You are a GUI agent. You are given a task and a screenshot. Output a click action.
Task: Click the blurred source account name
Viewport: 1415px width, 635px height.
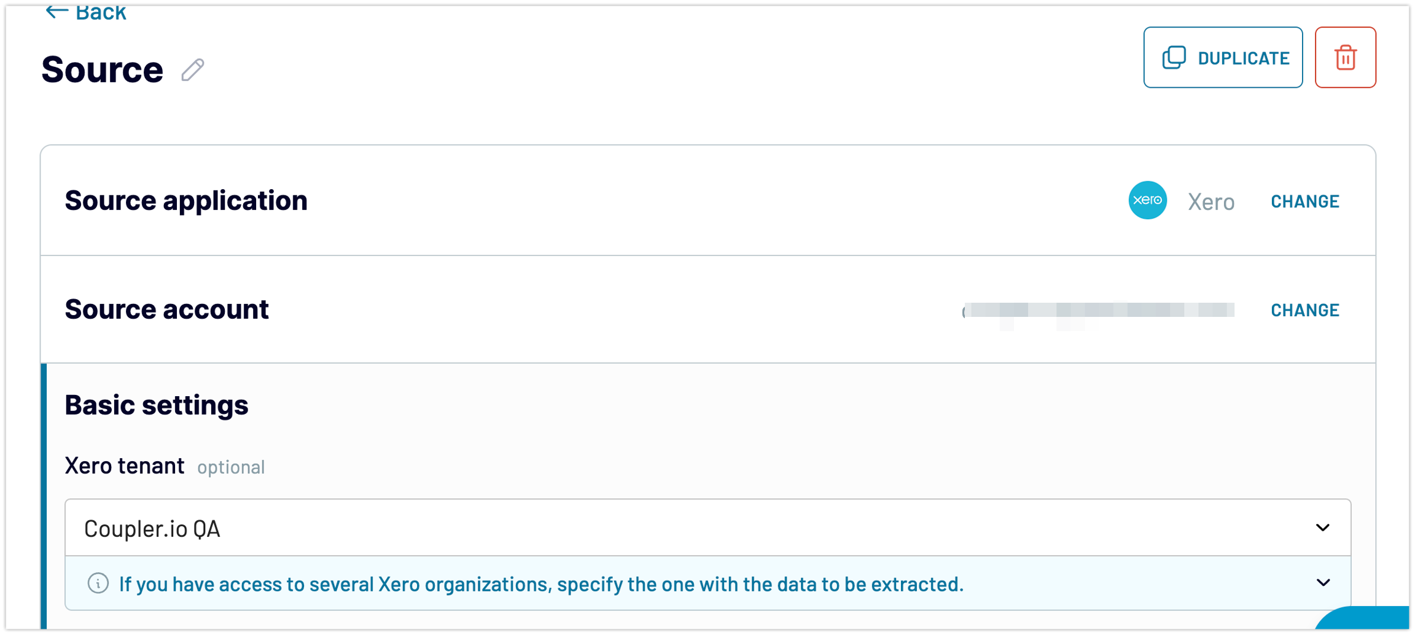1098,311
